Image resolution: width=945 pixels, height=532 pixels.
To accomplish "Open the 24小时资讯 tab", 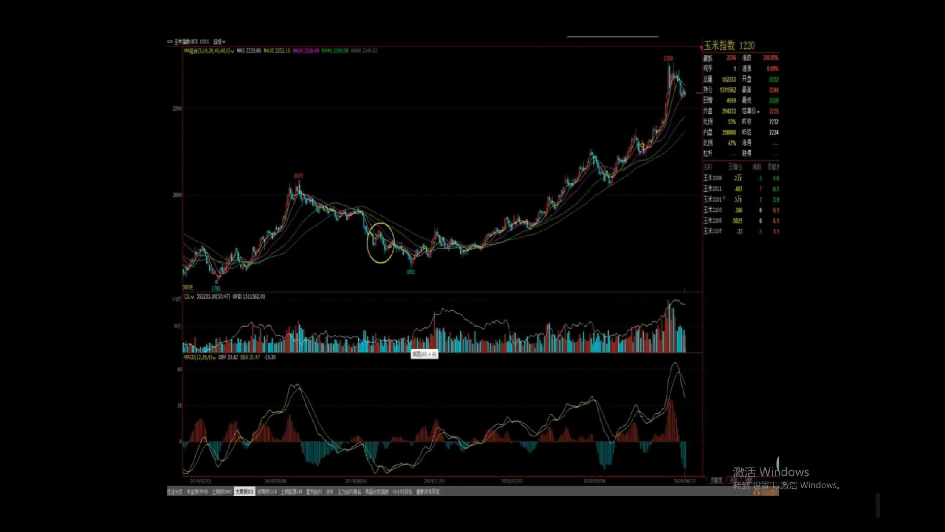I will pos(402,492).
